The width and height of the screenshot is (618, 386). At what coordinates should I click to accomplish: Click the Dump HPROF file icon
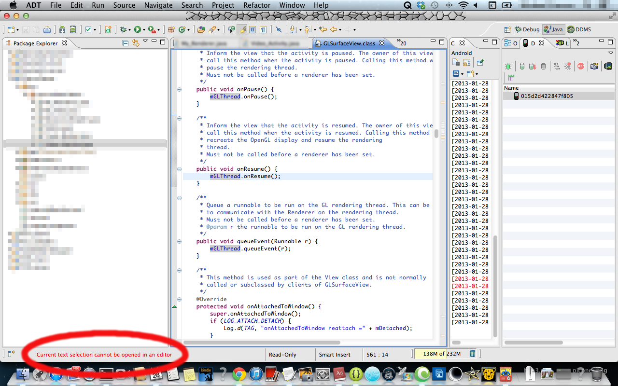click(x=532, y=66)
